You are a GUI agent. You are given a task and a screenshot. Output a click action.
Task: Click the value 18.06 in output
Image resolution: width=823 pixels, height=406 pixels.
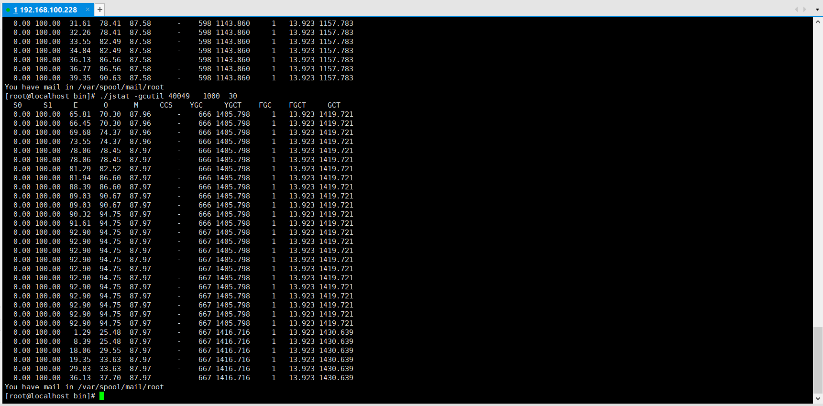80,351
